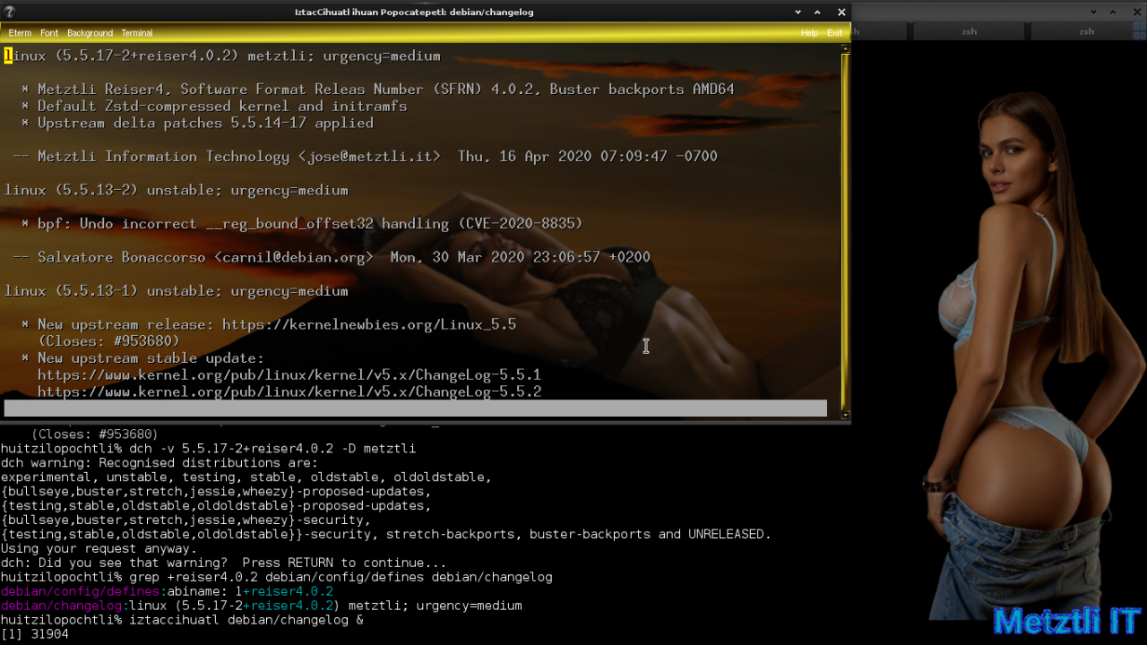The height and width of the screenshot is (645, 1147).
Task: Switch to the last zsh tab beside grid icon
Action: coord(1086,31)
